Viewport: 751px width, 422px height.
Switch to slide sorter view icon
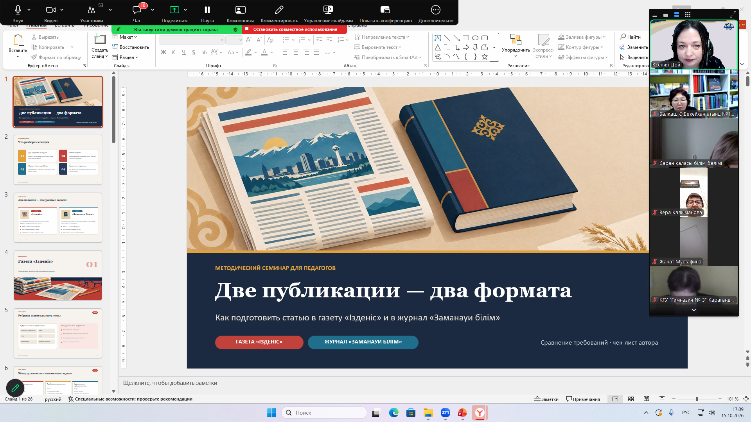(631, 399)
